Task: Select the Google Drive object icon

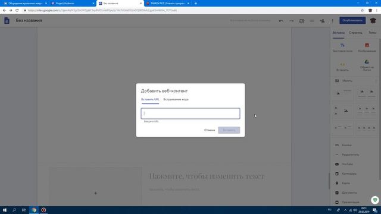Action: tap(367, 62)
